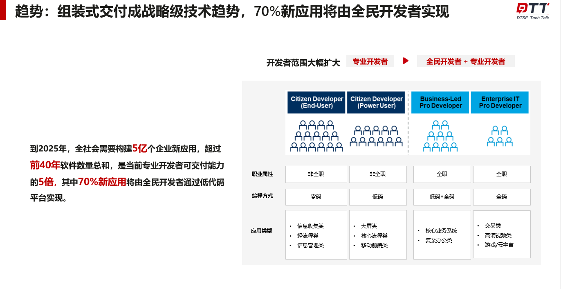
Task: Select the 全职 cell under Enterprise IT Pro Developer
Action: point(502,174)
